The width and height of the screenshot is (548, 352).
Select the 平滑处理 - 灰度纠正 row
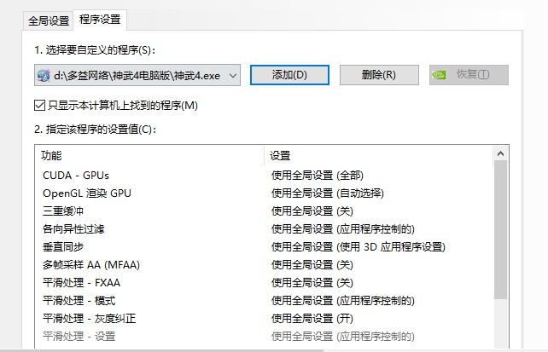tap(264, 319)
